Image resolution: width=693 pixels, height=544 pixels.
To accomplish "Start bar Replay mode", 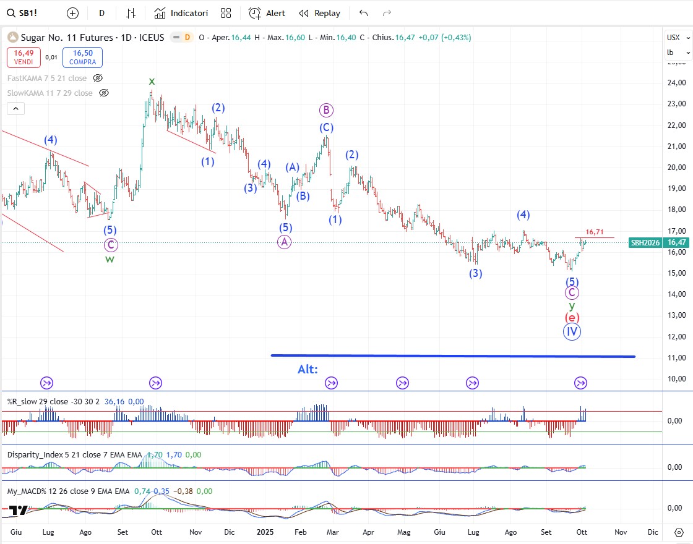I will [319, 13].
